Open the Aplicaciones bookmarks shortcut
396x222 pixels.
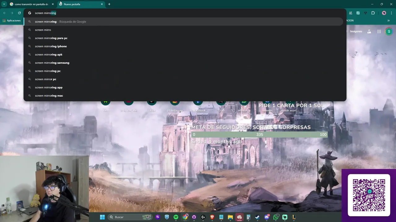(11, 21)
